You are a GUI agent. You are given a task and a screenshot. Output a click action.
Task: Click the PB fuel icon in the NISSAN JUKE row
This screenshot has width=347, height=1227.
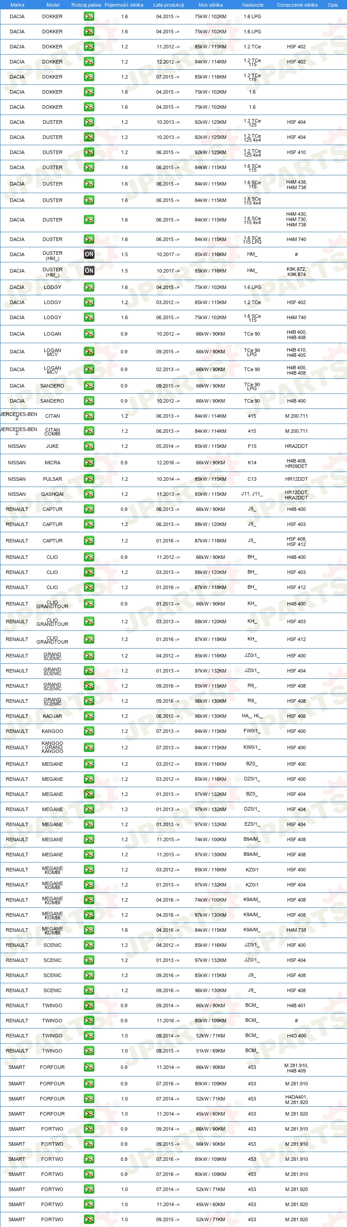click(x=89, y=446)
